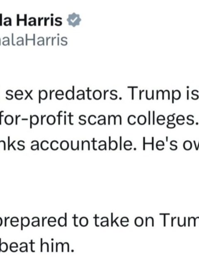Click the word "to" after prepared
Screen dimensions: 199x268
point(80,221)
